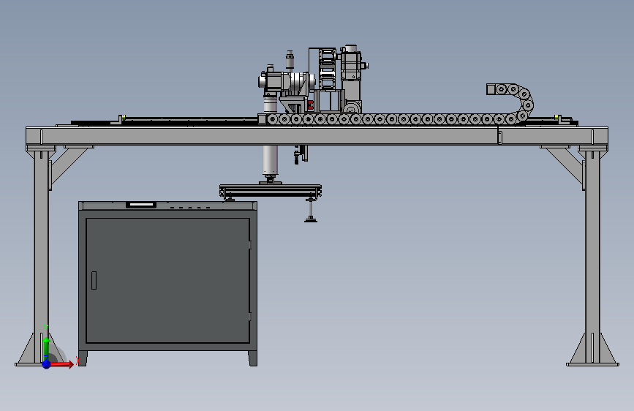
Task: Click the red X axis arrow of the triad
Action: (x=62, y=364)
